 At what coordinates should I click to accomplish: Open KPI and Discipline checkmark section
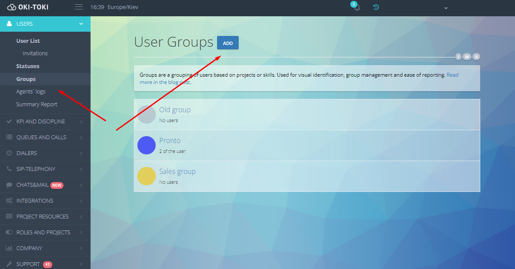[9, 122]
